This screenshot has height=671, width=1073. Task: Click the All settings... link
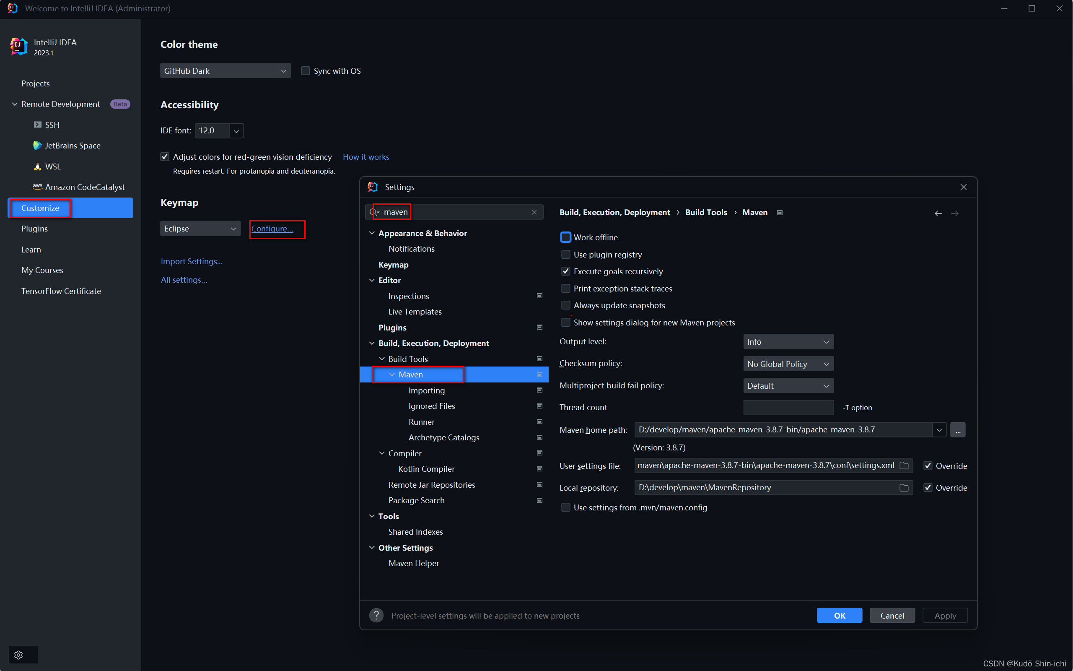click(184, 280)
